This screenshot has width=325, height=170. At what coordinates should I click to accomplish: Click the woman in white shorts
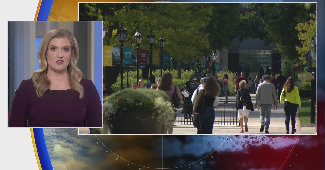[243, 105]
